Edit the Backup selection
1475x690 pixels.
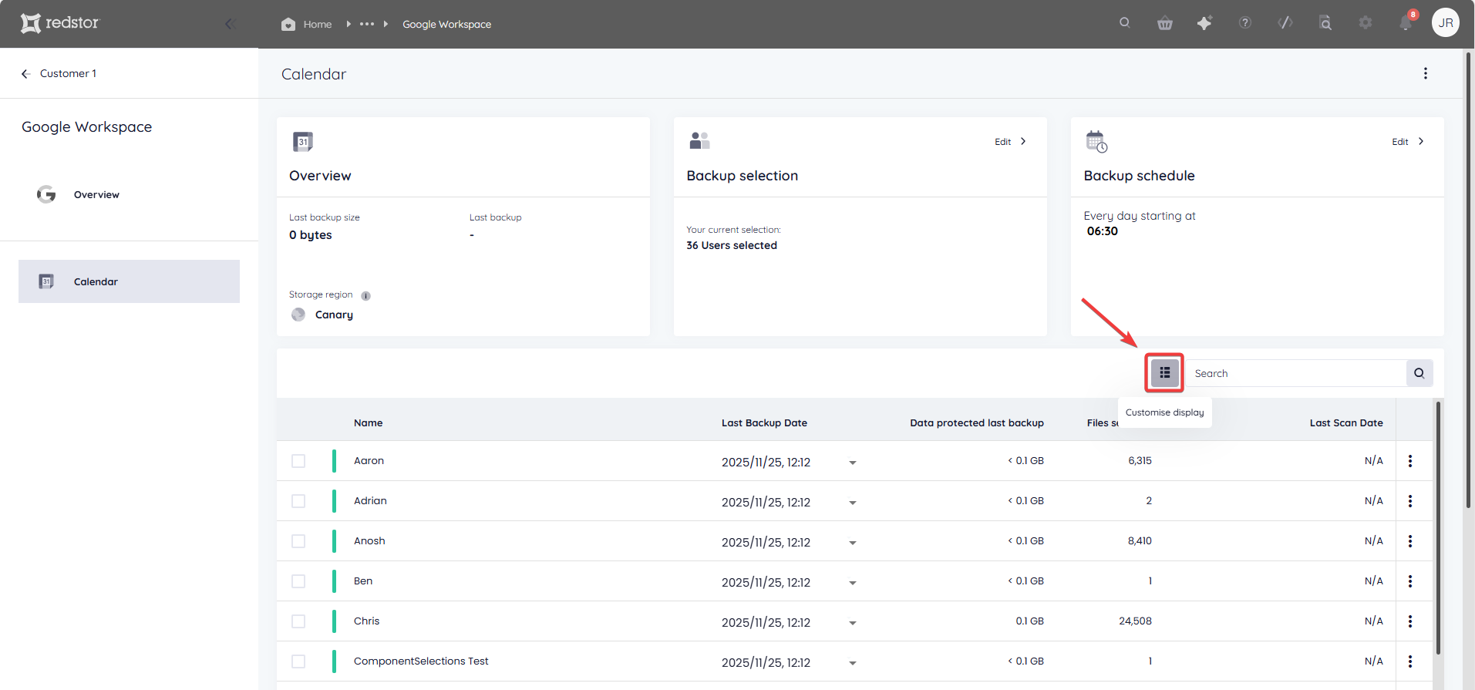tap(1010, 142)
